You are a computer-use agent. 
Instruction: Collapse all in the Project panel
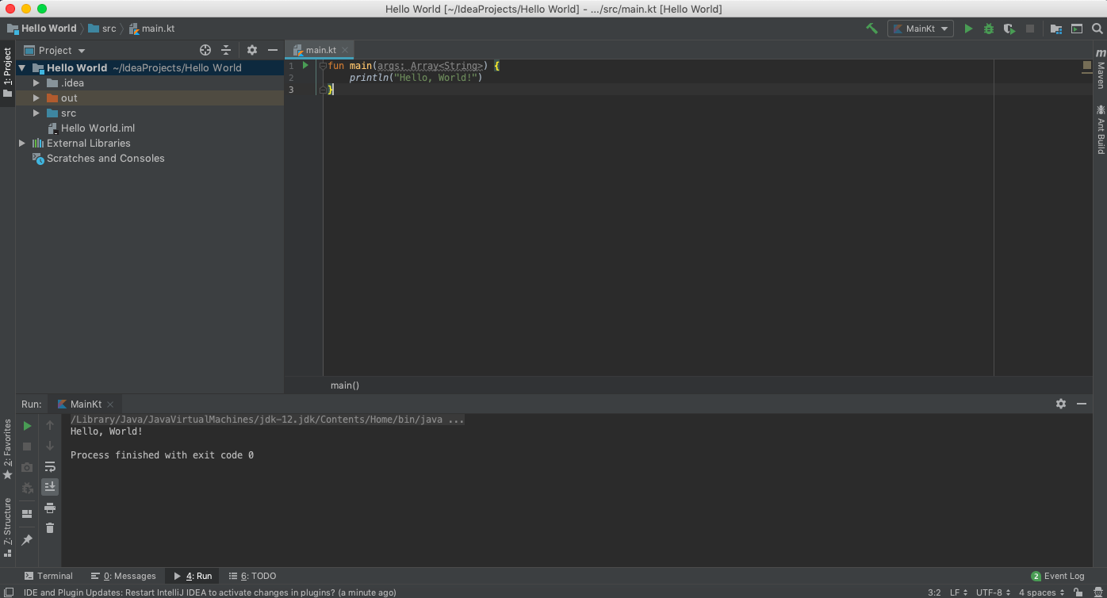click(226, 50)
